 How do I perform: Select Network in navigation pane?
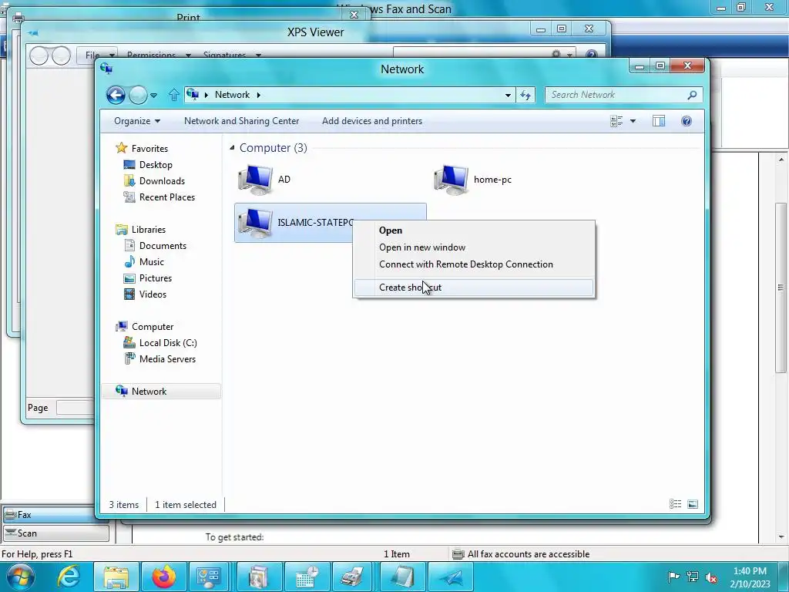[149, 391]
